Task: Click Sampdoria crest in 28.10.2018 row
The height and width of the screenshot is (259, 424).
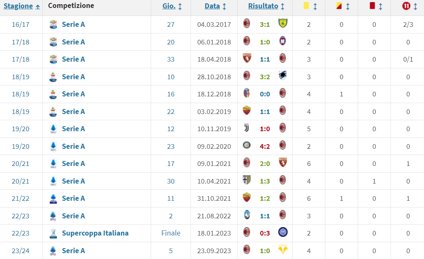Action: click(x=283, y=75)
